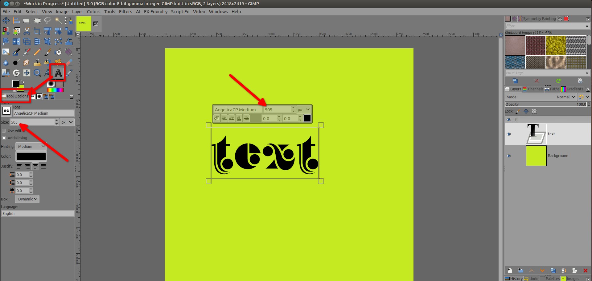Viewport: 592px width, 281px height.
Task: Activate the Ellipse Select tool
Action: (x=37, y=21)
